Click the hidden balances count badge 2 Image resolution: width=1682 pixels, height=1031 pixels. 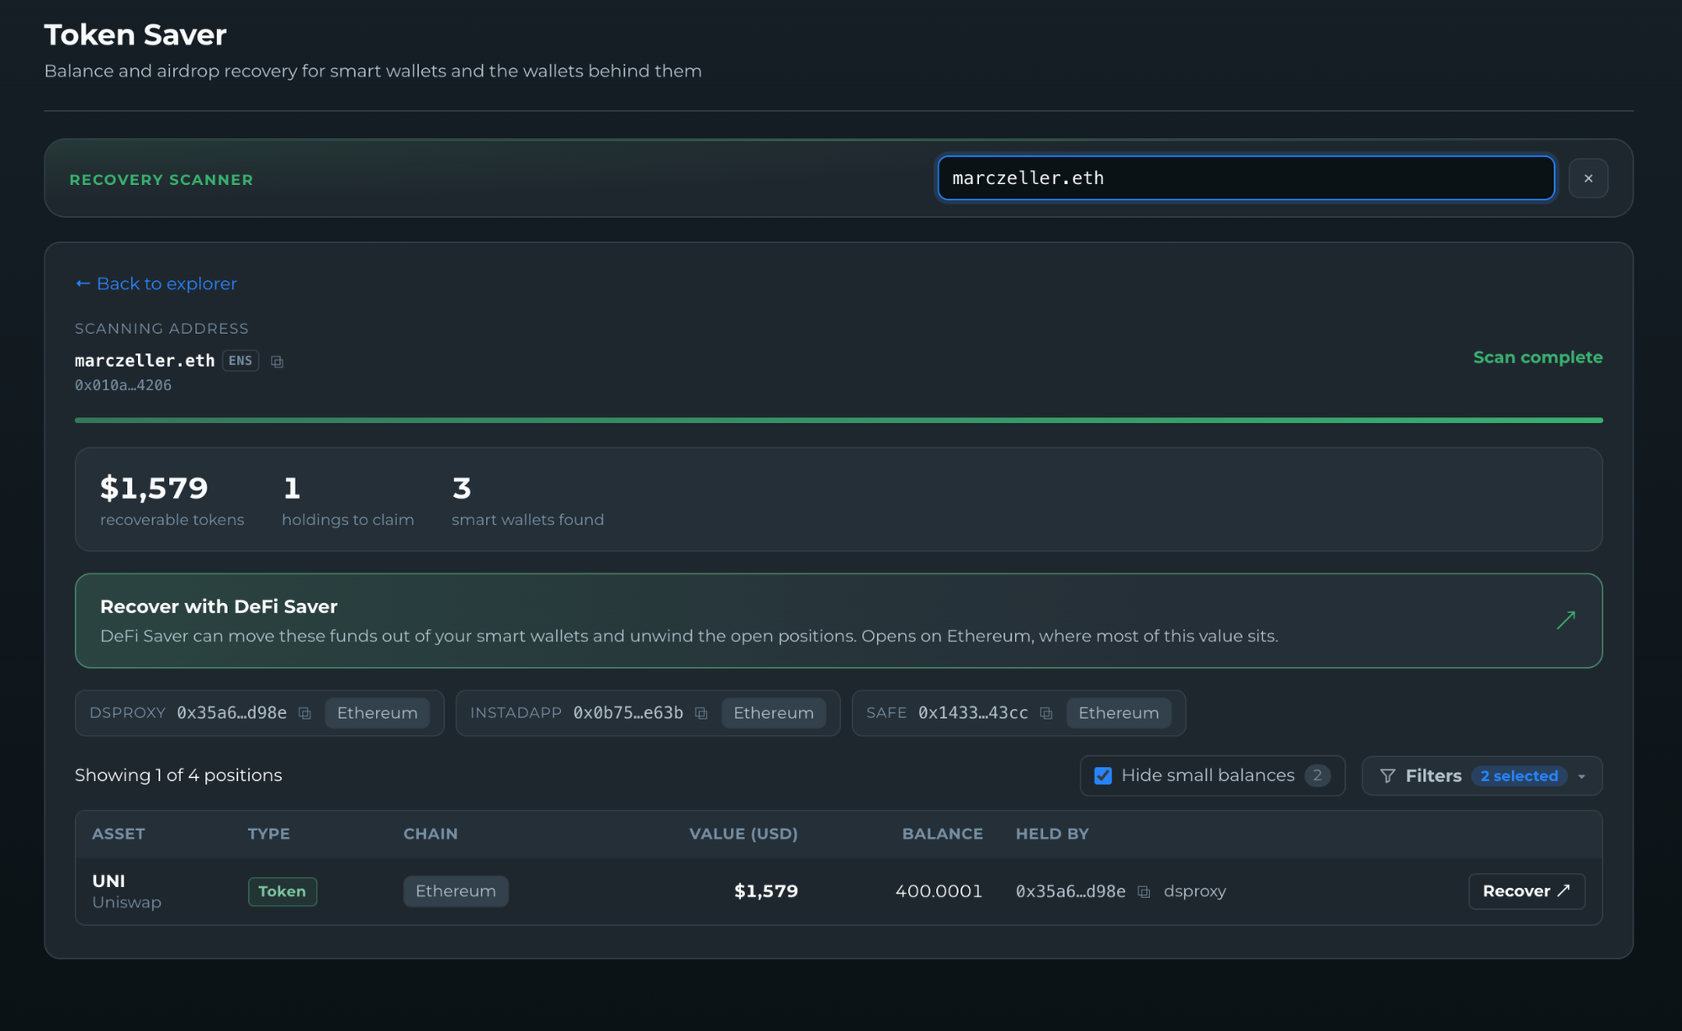coord(1317,776)
